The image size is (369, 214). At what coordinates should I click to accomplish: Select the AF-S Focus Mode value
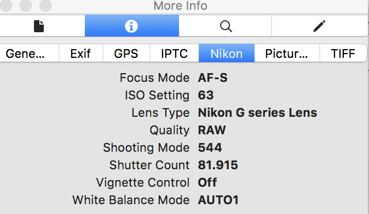tap(213, 78)
